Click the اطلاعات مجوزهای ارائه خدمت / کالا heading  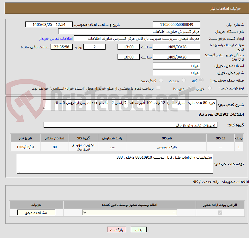click(x=221, y=182)
